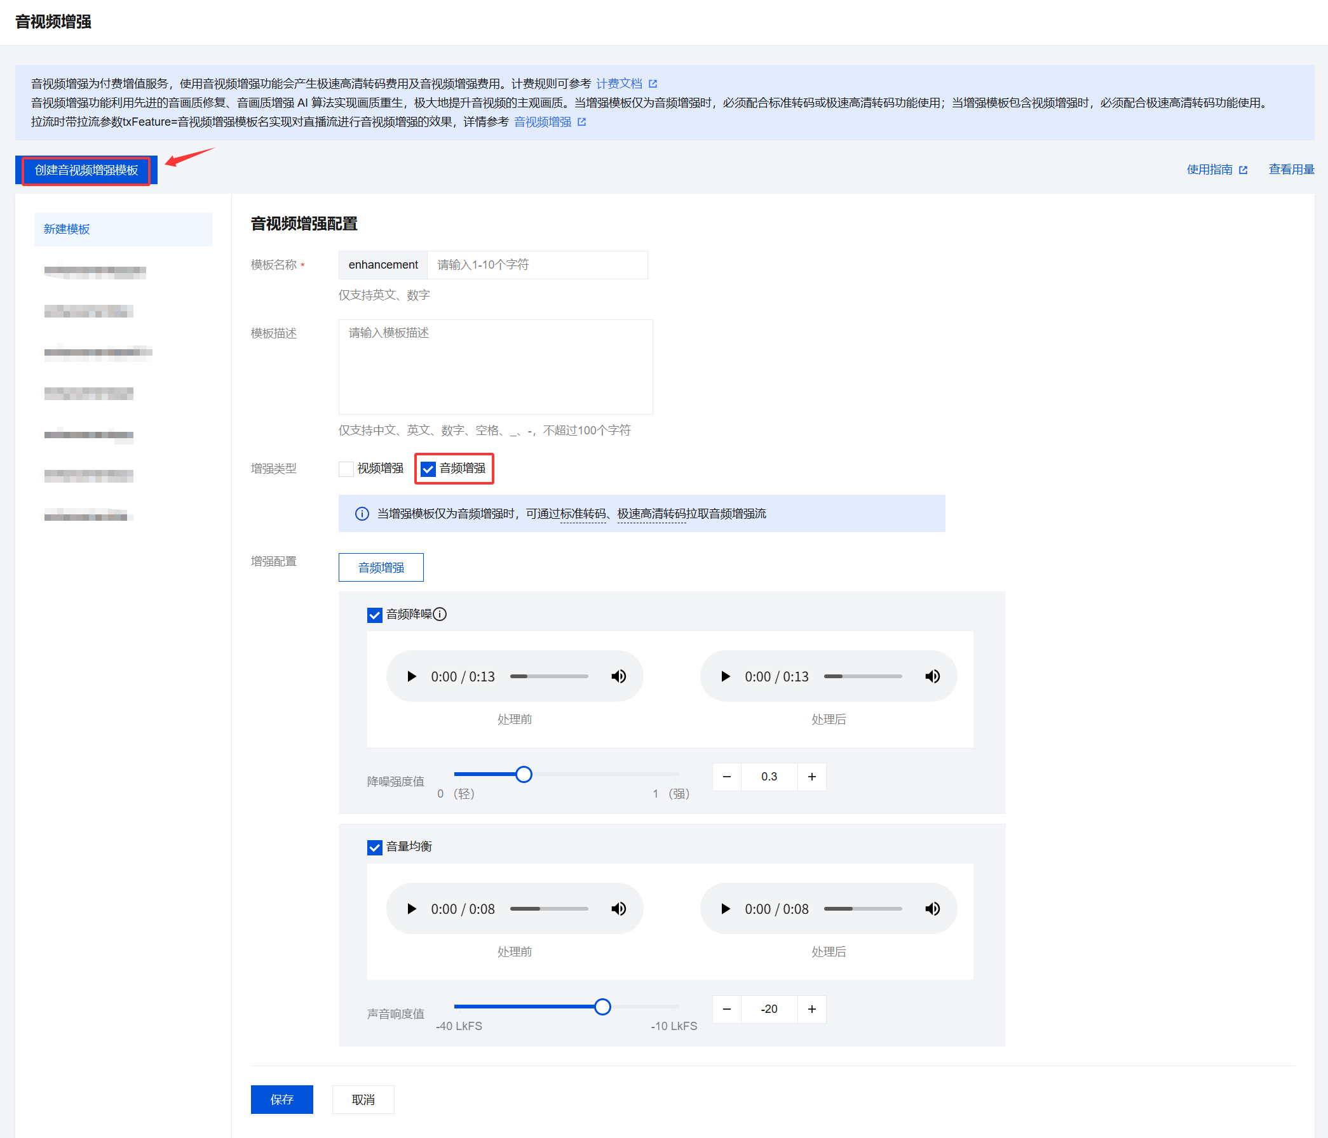Click the 创建音视频增强模板 button
Image resolution: width=1328 pixels, height=1138 pixels.
pyautogui.click(x=86, y=170)
